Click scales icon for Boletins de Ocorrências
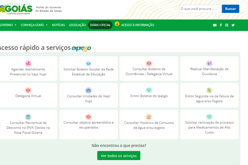This screenshot has height=165, width=248. (x=149, y=63)
